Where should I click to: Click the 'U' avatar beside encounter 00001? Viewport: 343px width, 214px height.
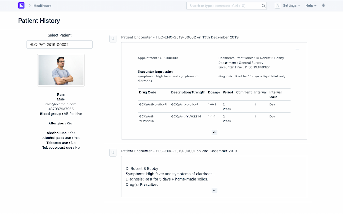(x=112, y=152)
